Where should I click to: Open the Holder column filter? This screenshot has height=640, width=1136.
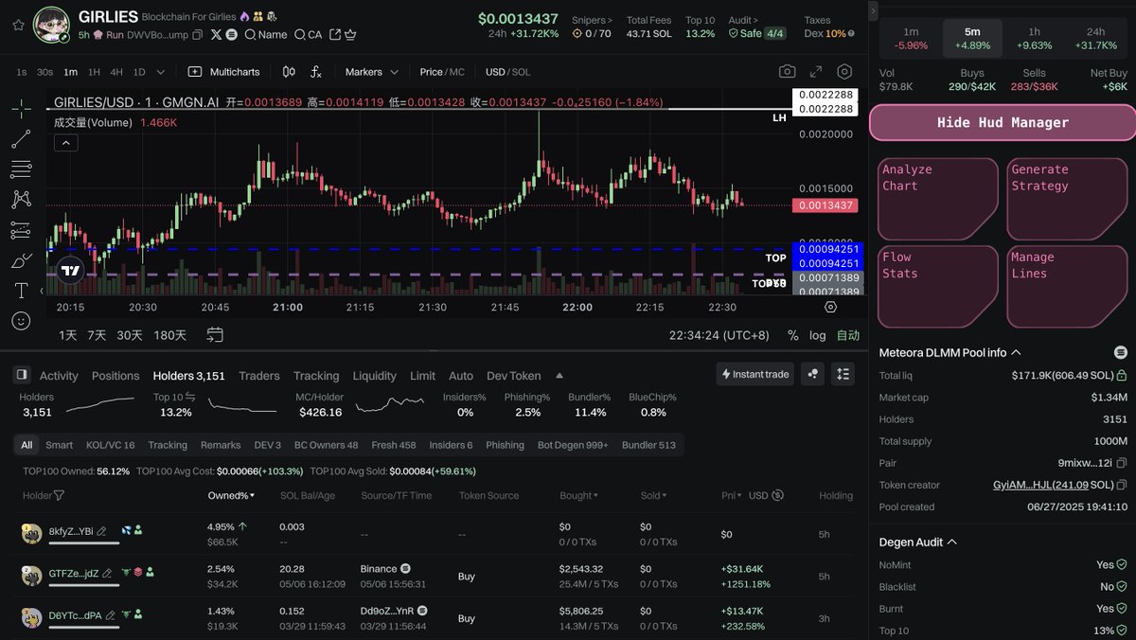tap(60, 495)
